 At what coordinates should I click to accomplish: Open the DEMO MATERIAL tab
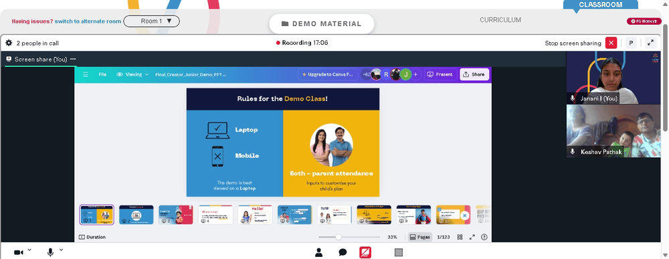[x=322, y=24]
